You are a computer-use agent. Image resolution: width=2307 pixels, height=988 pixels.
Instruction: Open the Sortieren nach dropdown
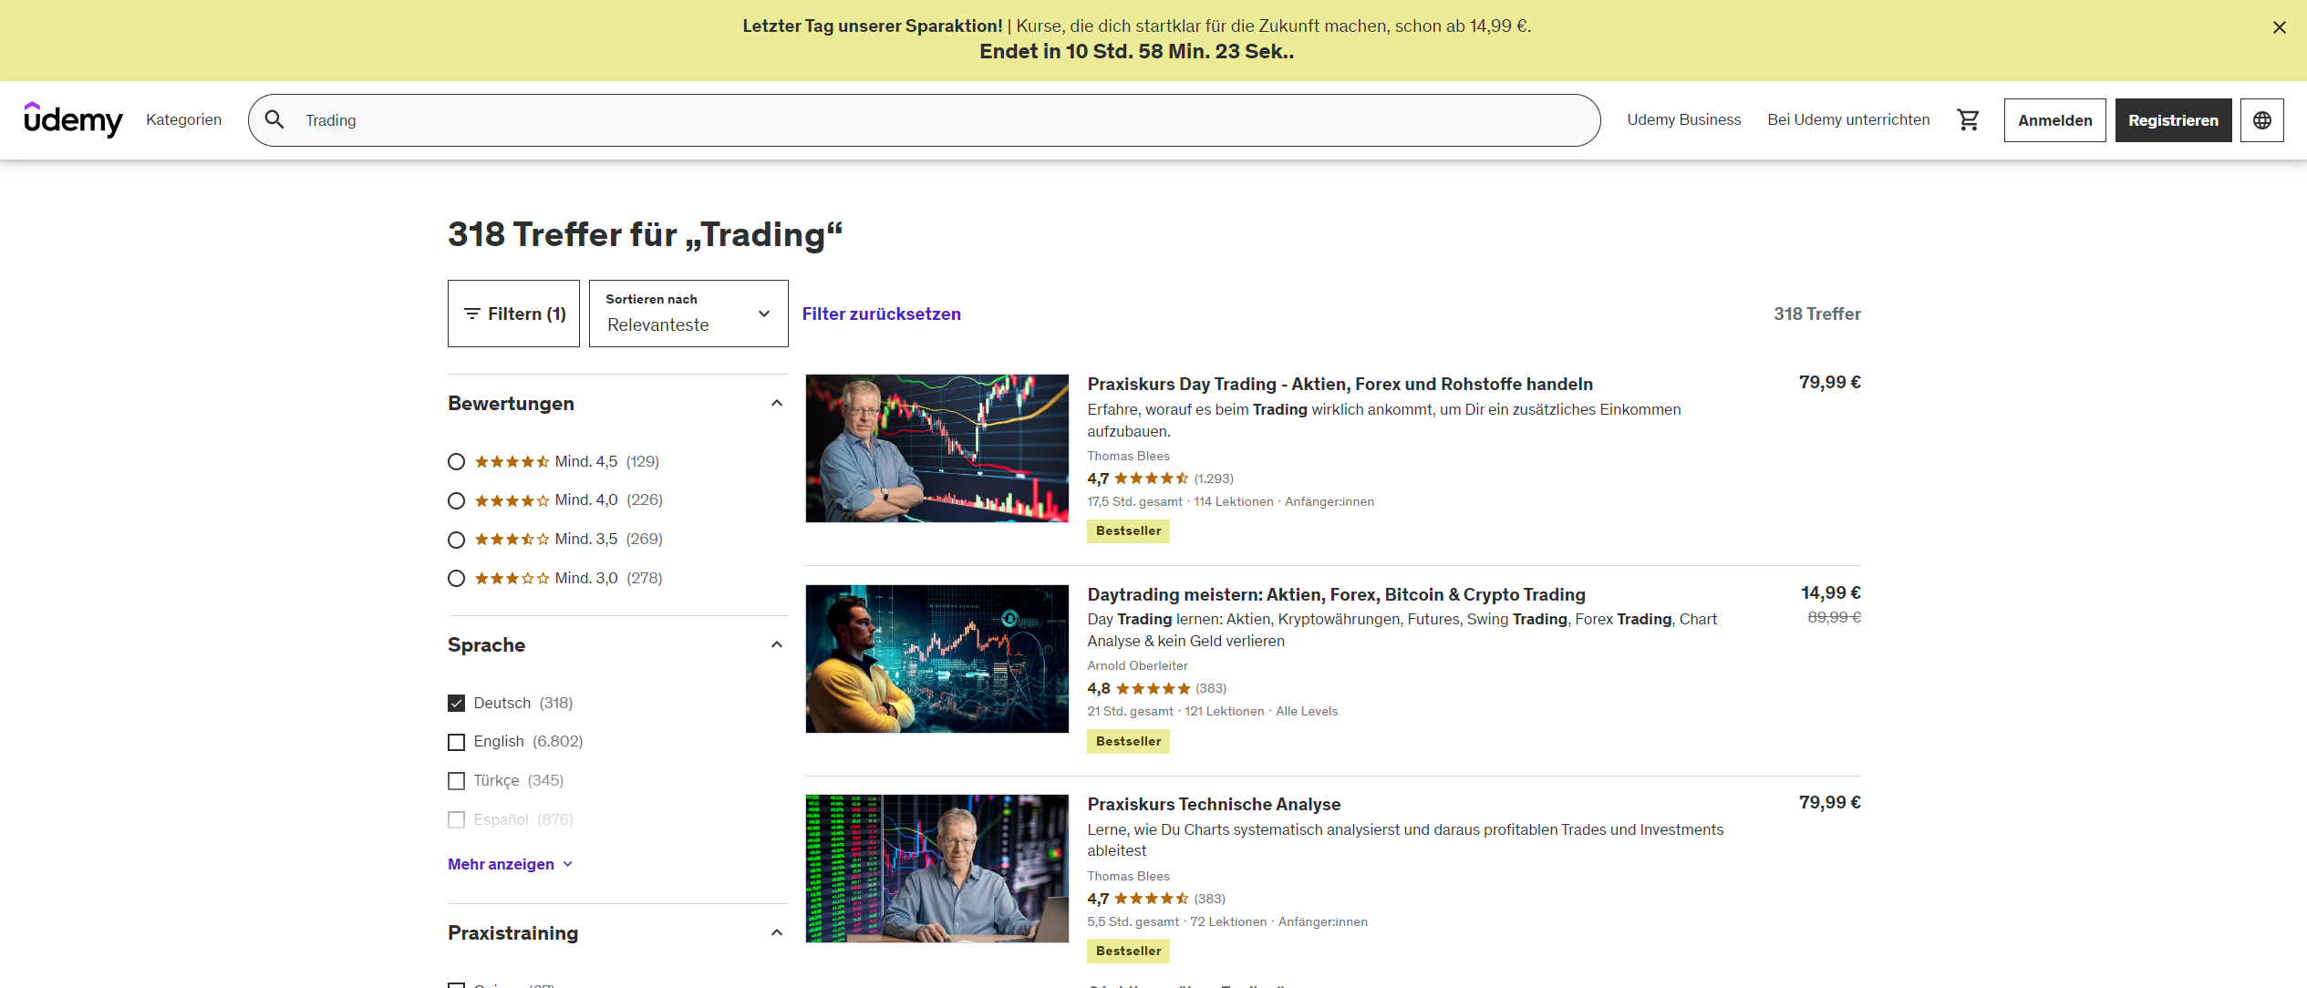tap(688, 314)
